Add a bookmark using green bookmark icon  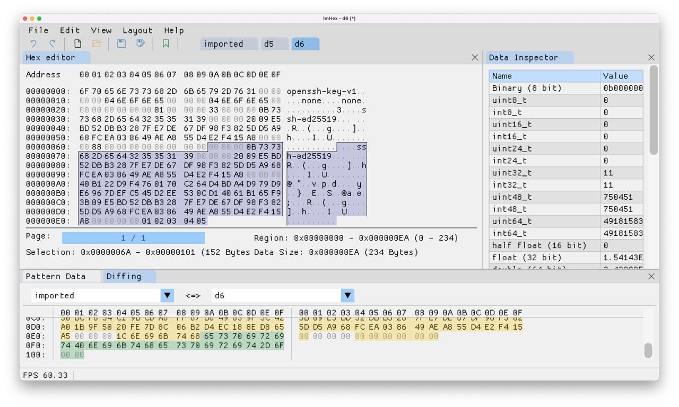click(x=166, y=44)
